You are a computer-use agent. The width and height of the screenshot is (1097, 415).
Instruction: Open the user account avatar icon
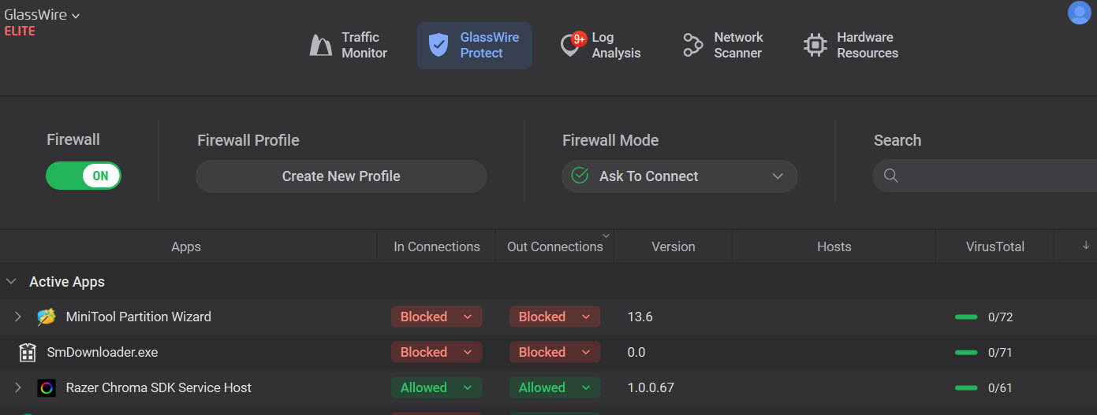[1079, 13]
